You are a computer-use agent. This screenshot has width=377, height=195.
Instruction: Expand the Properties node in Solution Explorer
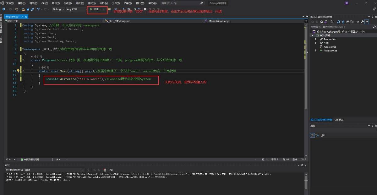tap(316, 39)
